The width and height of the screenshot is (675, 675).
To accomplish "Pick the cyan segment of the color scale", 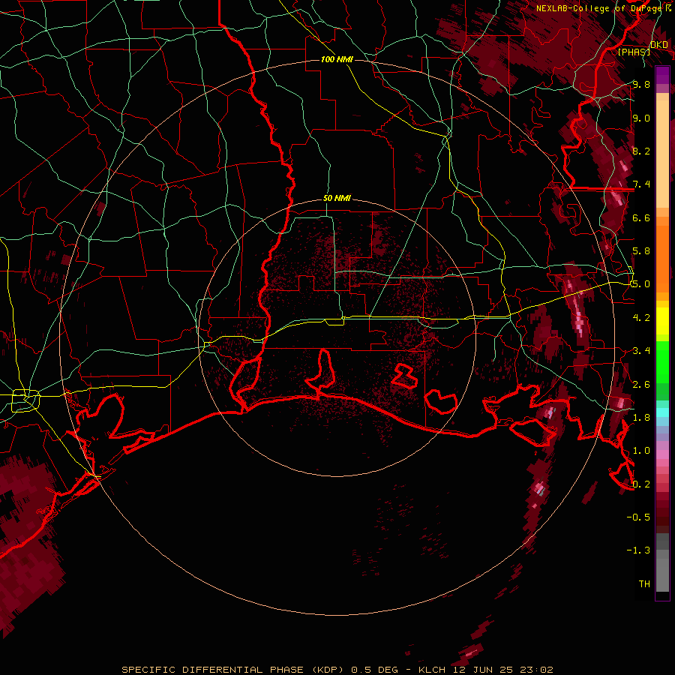I will (x=662, y=412).
